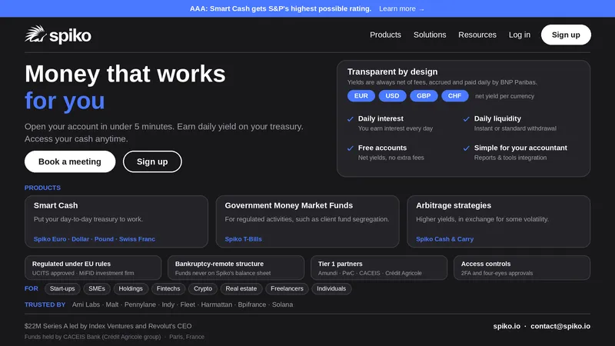Select the Fintechs audience tag

168,289
